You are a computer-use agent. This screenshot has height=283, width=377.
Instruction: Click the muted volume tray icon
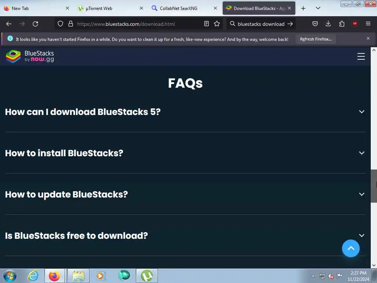tap(331, 276)
